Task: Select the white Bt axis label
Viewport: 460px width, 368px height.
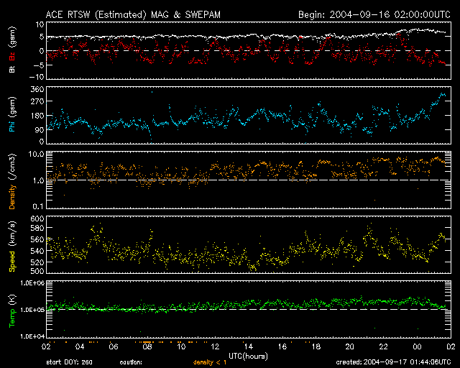Action: 11,70
